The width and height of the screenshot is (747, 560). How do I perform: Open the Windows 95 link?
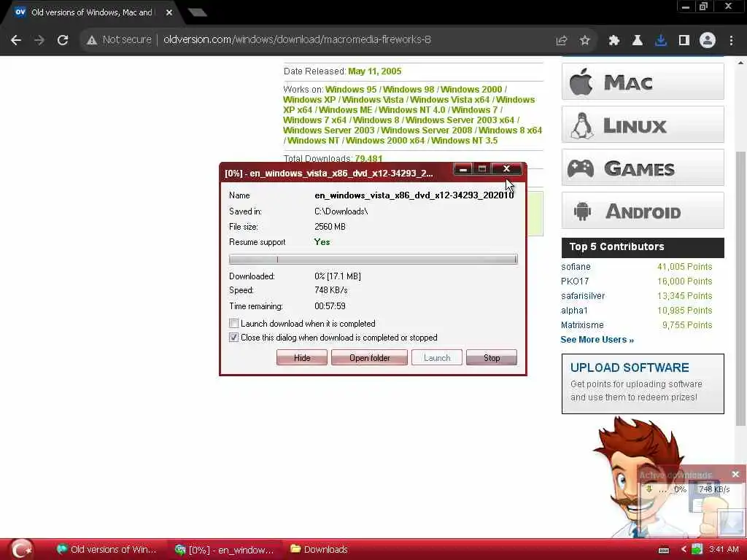click(351, 90)
